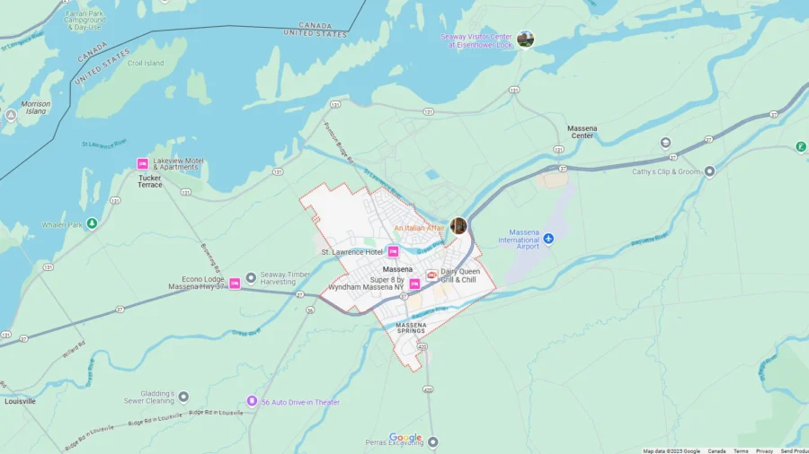The image size is (809, 454).
Task: Click the Seaway Timber Harvesting gray marker
Action: (x=251, y=278)
